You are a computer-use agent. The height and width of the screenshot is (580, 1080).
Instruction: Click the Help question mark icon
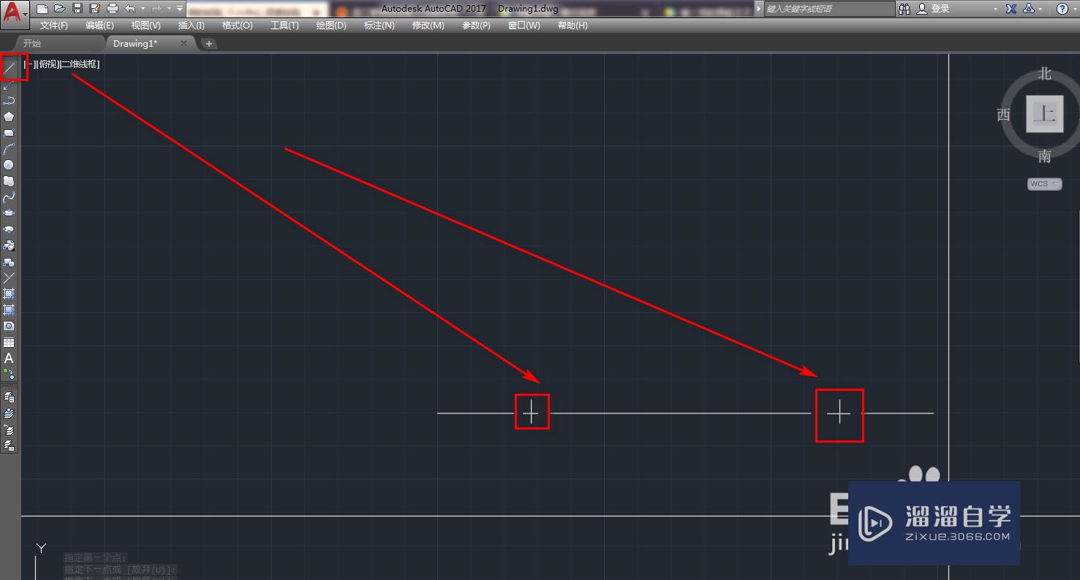[1062, 9]
